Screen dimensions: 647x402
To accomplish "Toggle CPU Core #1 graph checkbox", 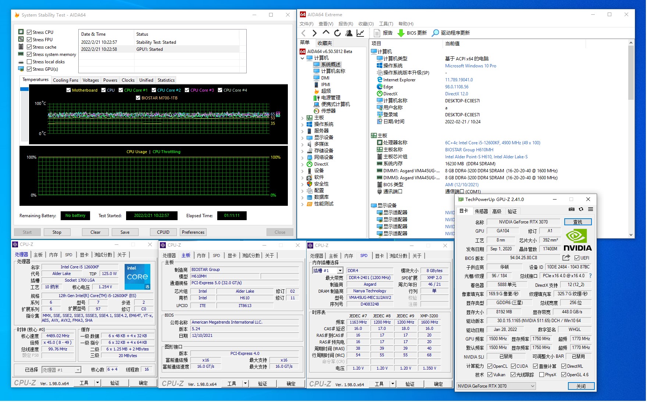I will coord(121,90).
